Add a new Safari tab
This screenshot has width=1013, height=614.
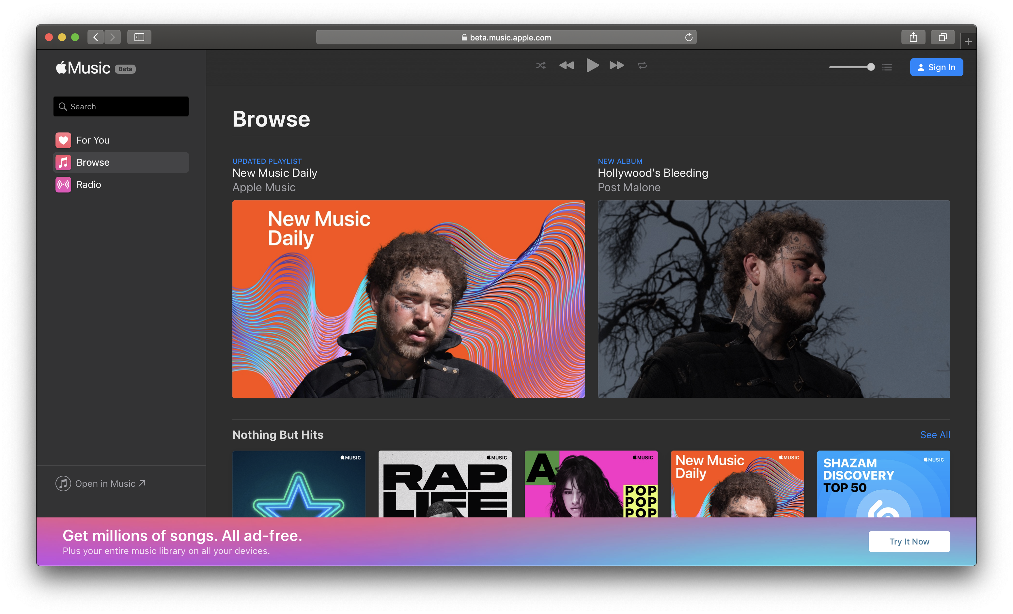click(x=968, y=41)
